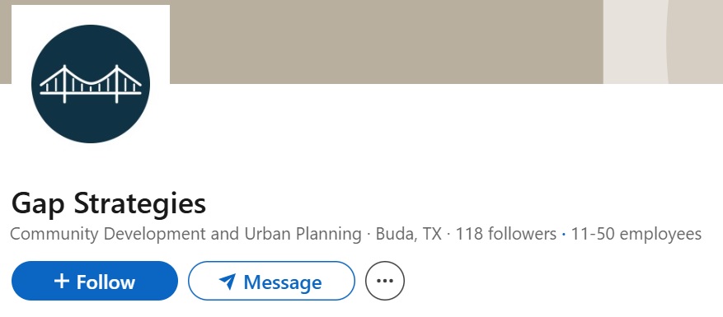Click the Gap Strategies bridge logo
723x317 pixels.
pos(91,84)
